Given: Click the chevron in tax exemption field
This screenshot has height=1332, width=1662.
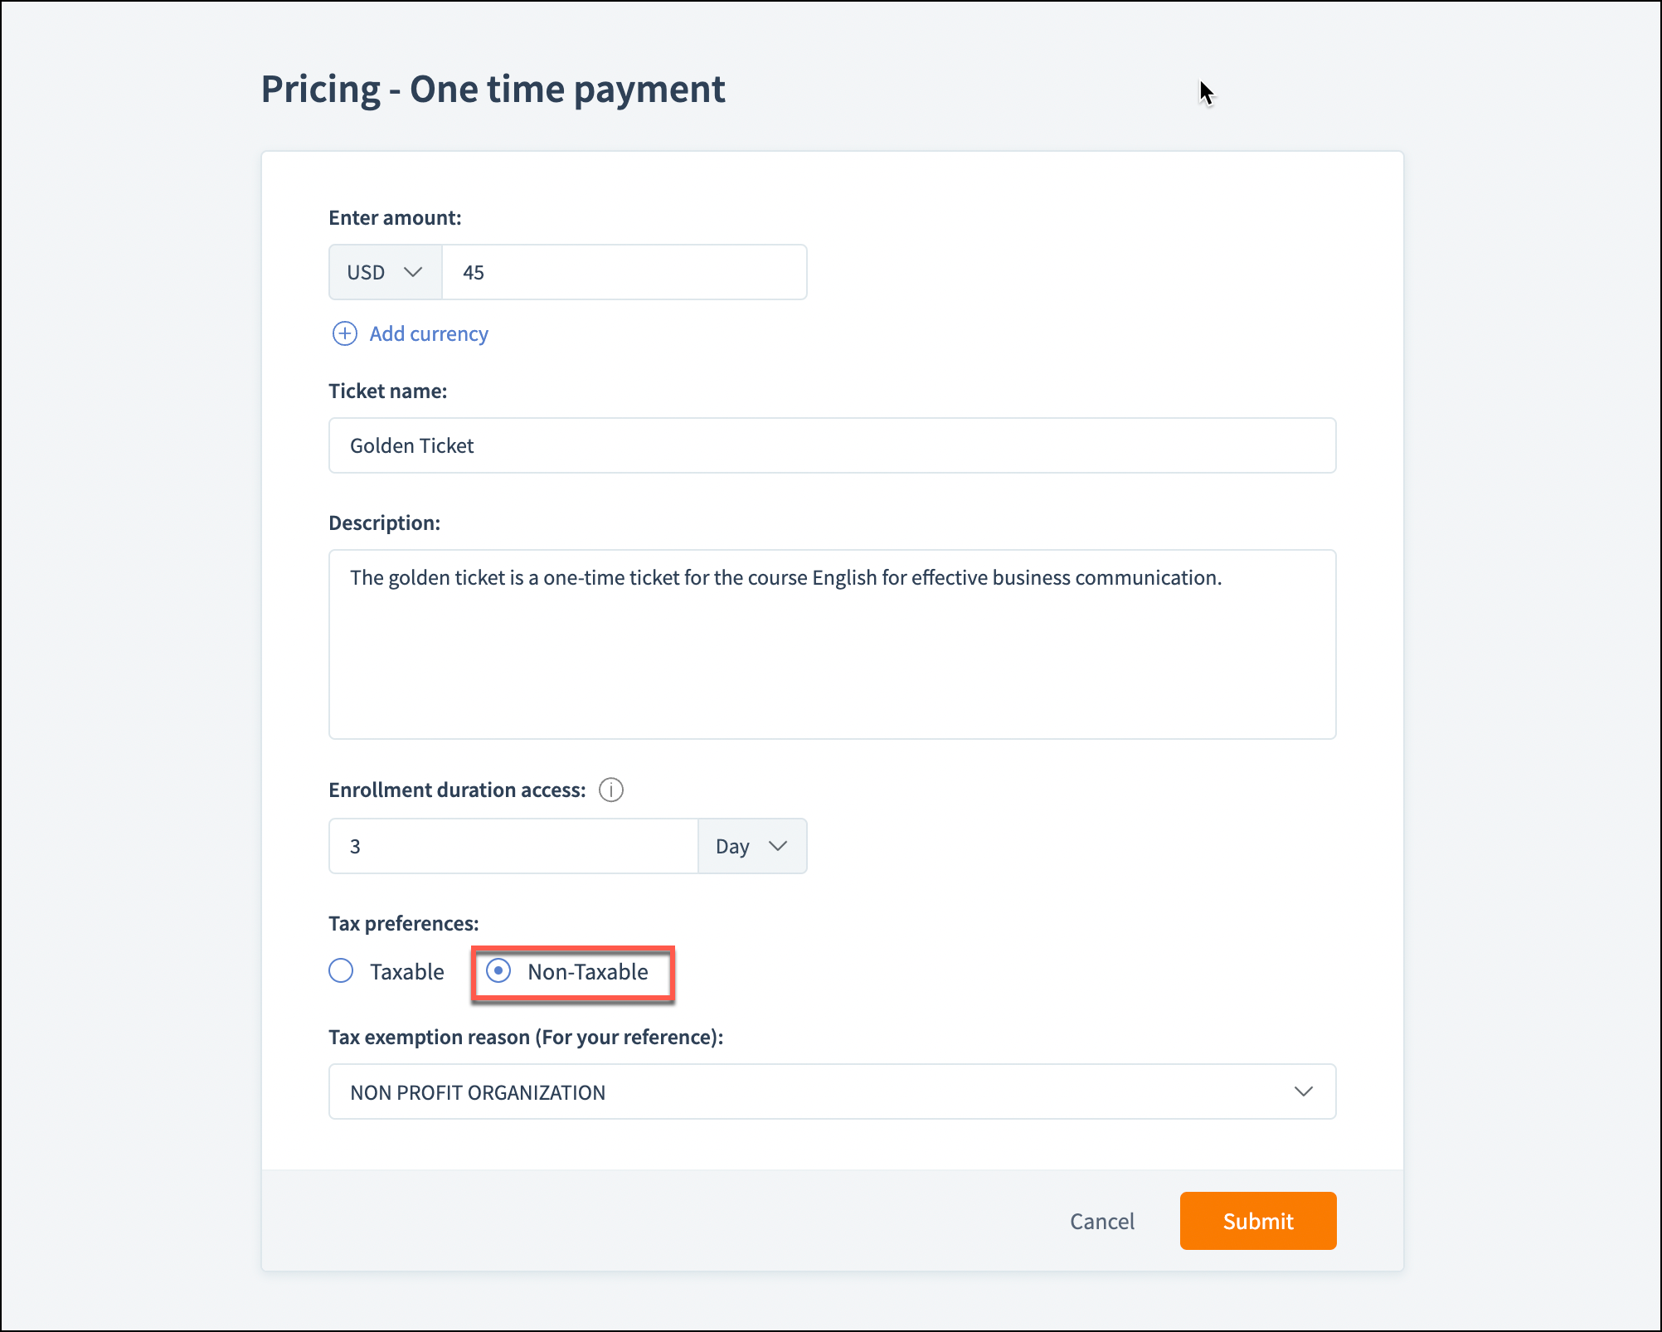Looking at the screenshot, I should 1303,1091.
